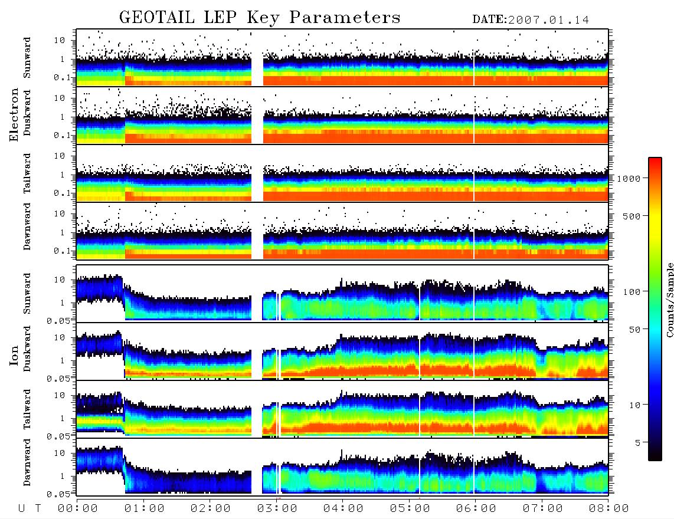Select the Electron Sunward panel label
The height and width of the screenshot is (519, 674).
[x=27, y=58]
